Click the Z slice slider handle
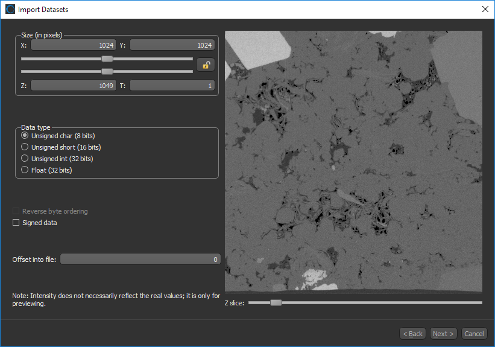The height and width of the screenshot is (347, 495). pos(276,303)
